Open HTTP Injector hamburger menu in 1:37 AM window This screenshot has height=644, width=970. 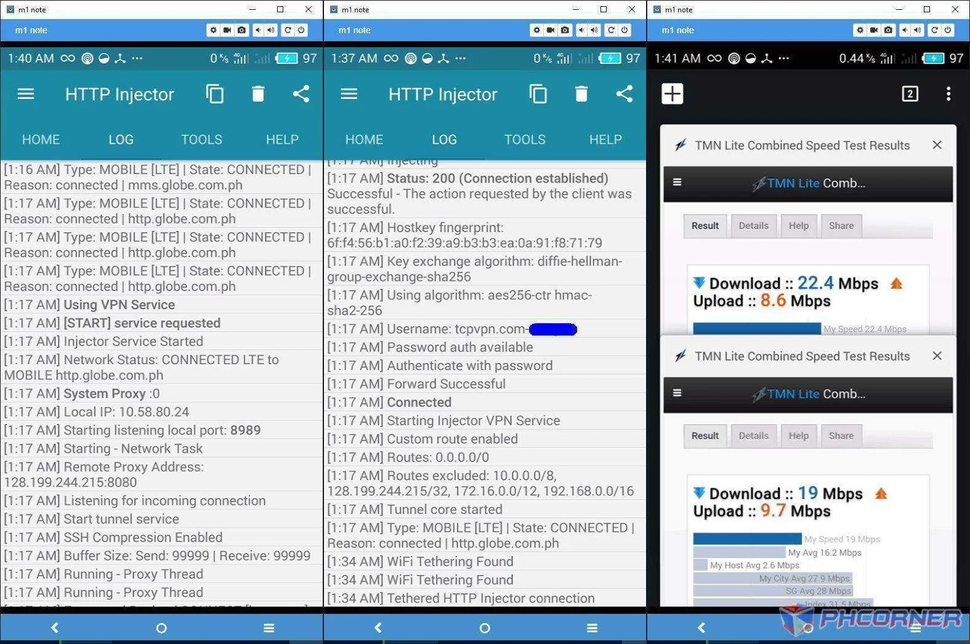click(x=349, y=94)
